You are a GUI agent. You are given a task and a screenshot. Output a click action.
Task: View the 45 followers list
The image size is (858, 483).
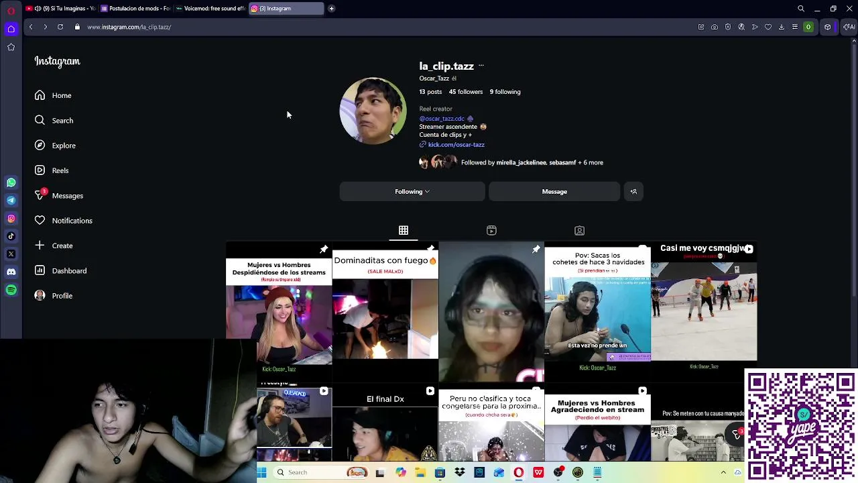[x=466, y=92]
